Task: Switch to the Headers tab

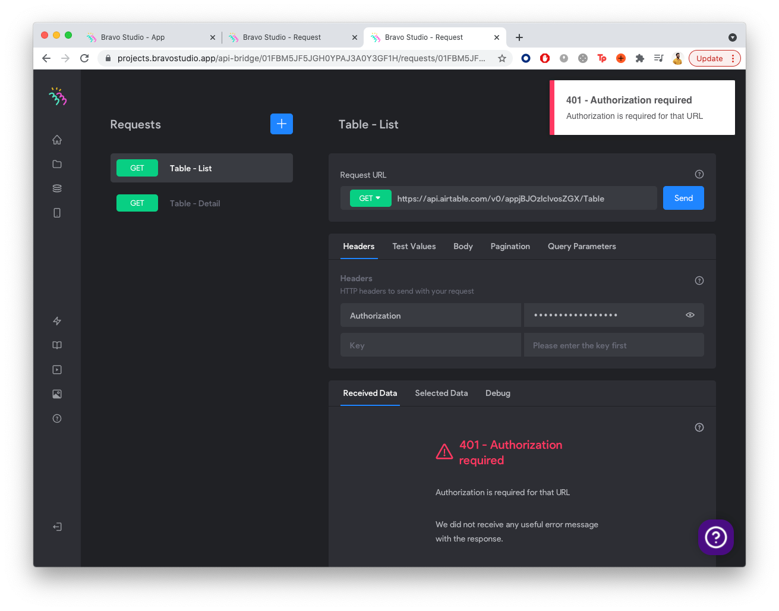Action: (359, 246)
